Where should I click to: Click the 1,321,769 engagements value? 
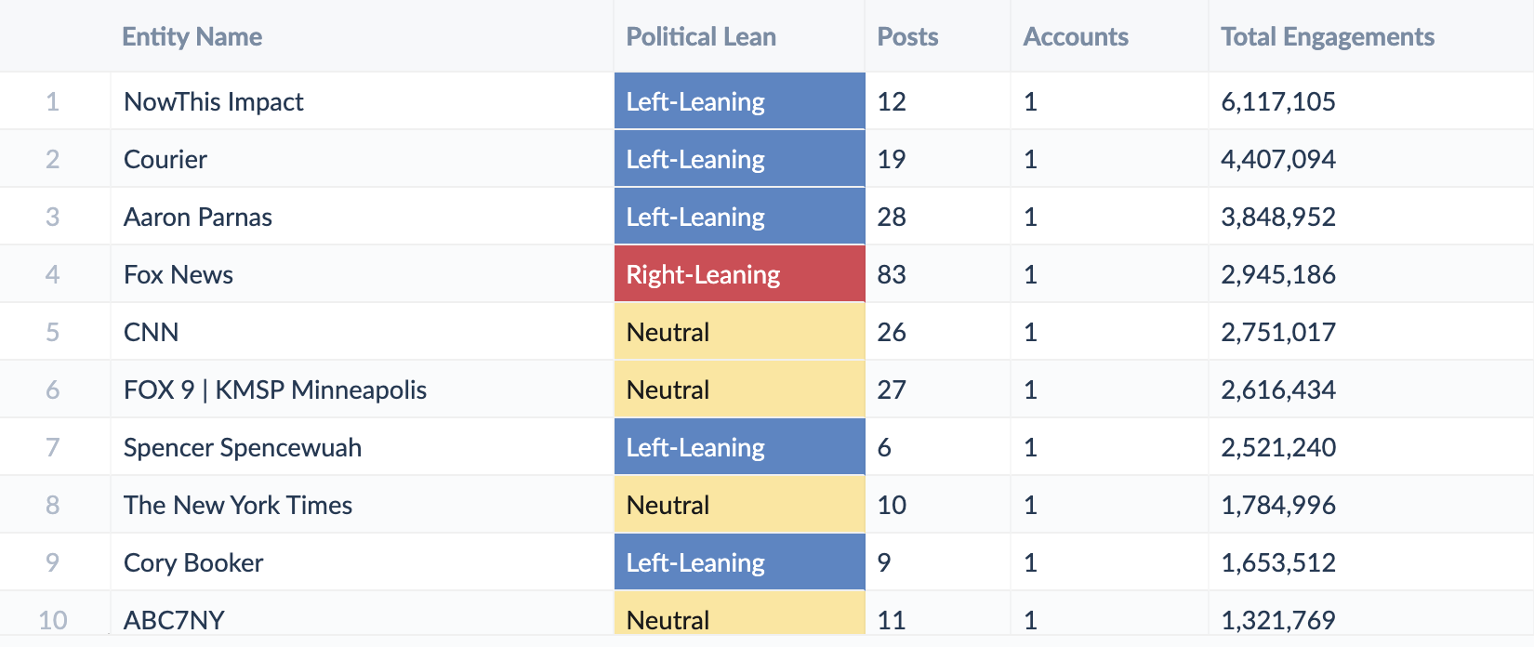1278,620
